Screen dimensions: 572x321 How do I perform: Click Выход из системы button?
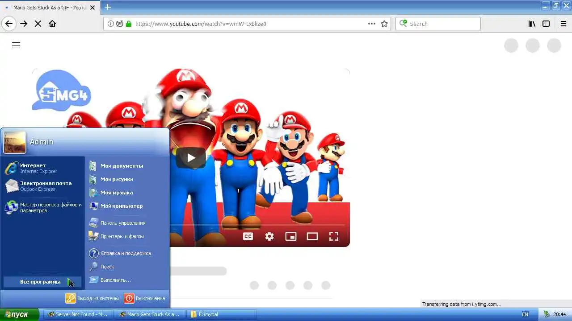[x=93, y=298]
